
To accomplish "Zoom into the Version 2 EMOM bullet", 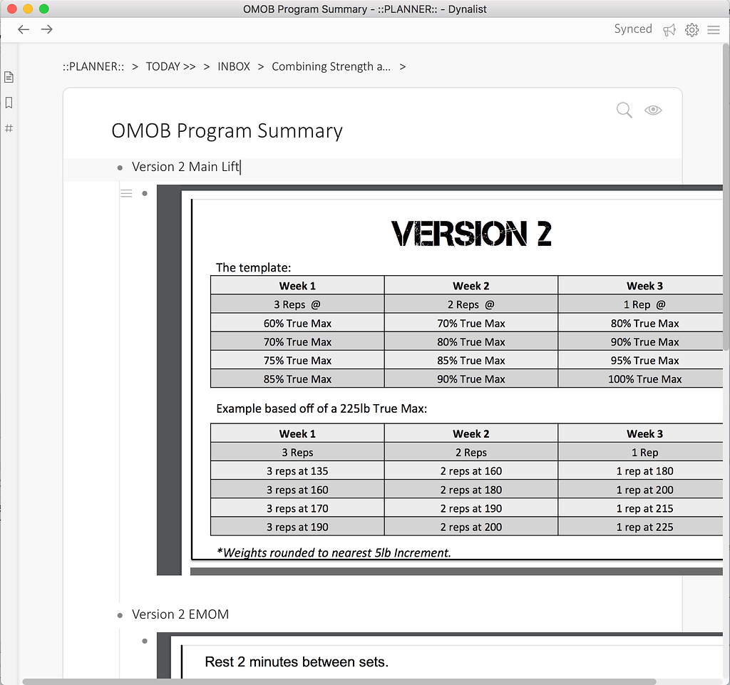I will click(x=120, y=615).
